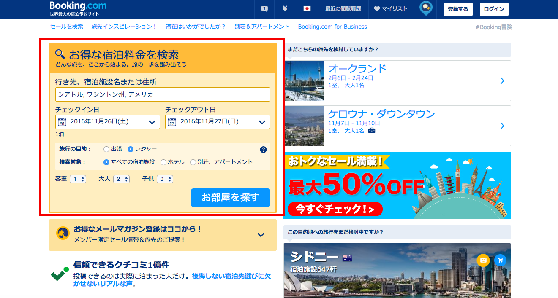Image resolution: width=558 pixels, height=298 pixels.
Task: Select the ホテル search target radio button
Action: [x=163, y=162]
